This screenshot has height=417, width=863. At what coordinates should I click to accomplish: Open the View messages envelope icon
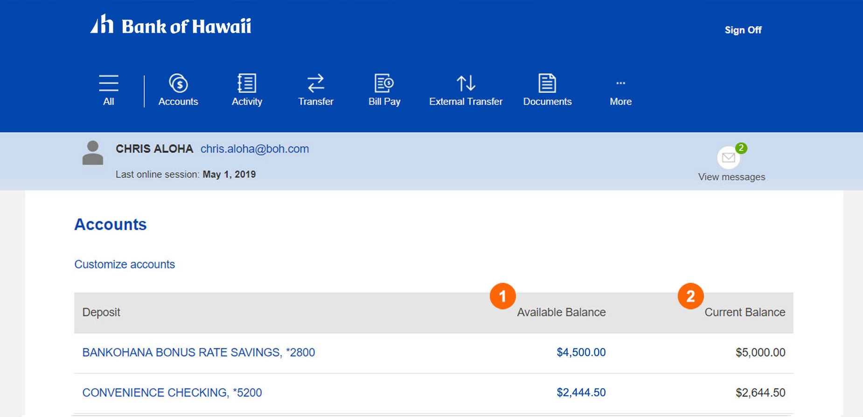point(729,158)
